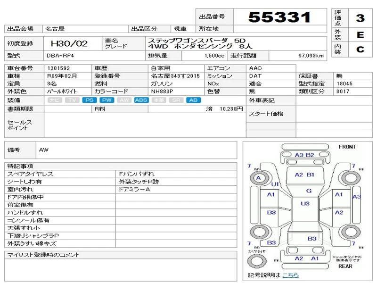Open the こちら symbol explanation link
Image resolution: width=377 pixels, height=283 pixels.
[x=290, y=275]
